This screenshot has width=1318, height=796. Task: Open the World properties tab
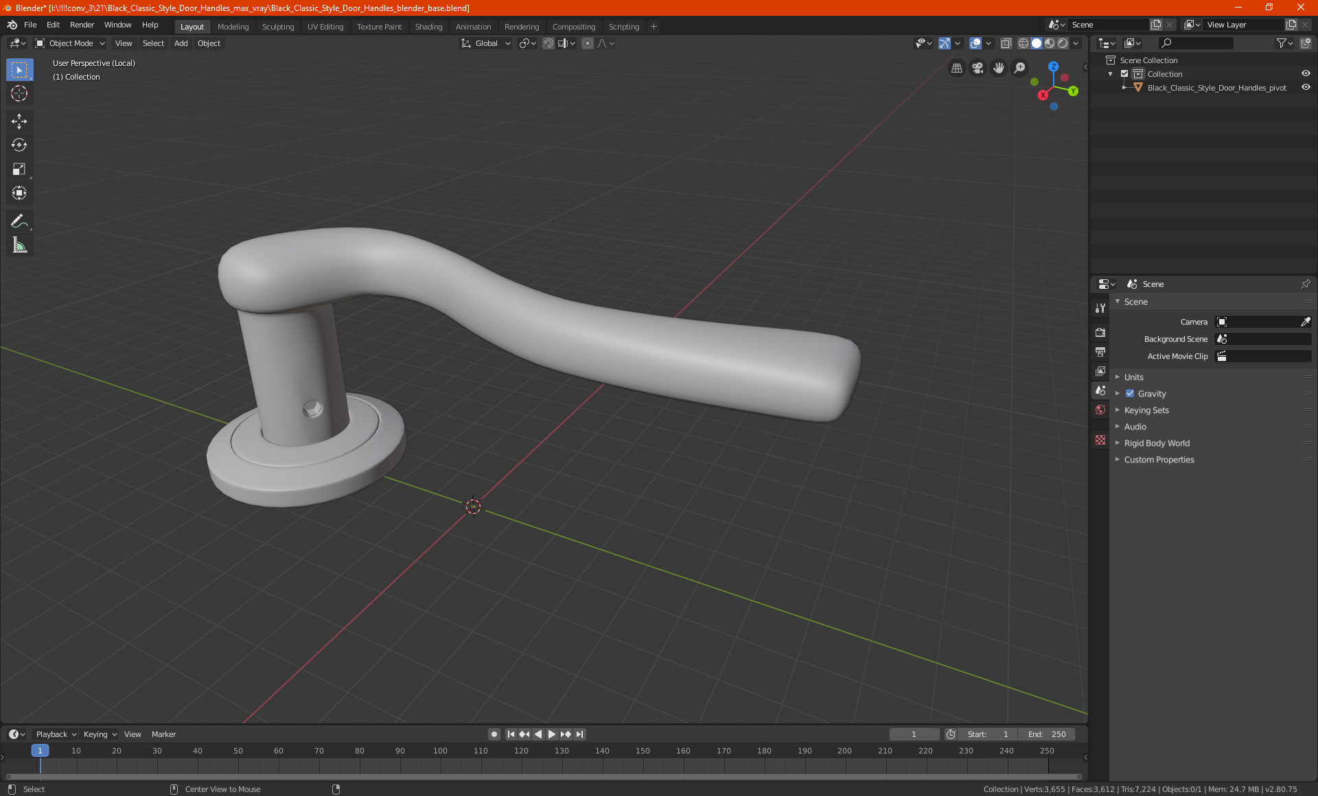tap(1100, 410)
